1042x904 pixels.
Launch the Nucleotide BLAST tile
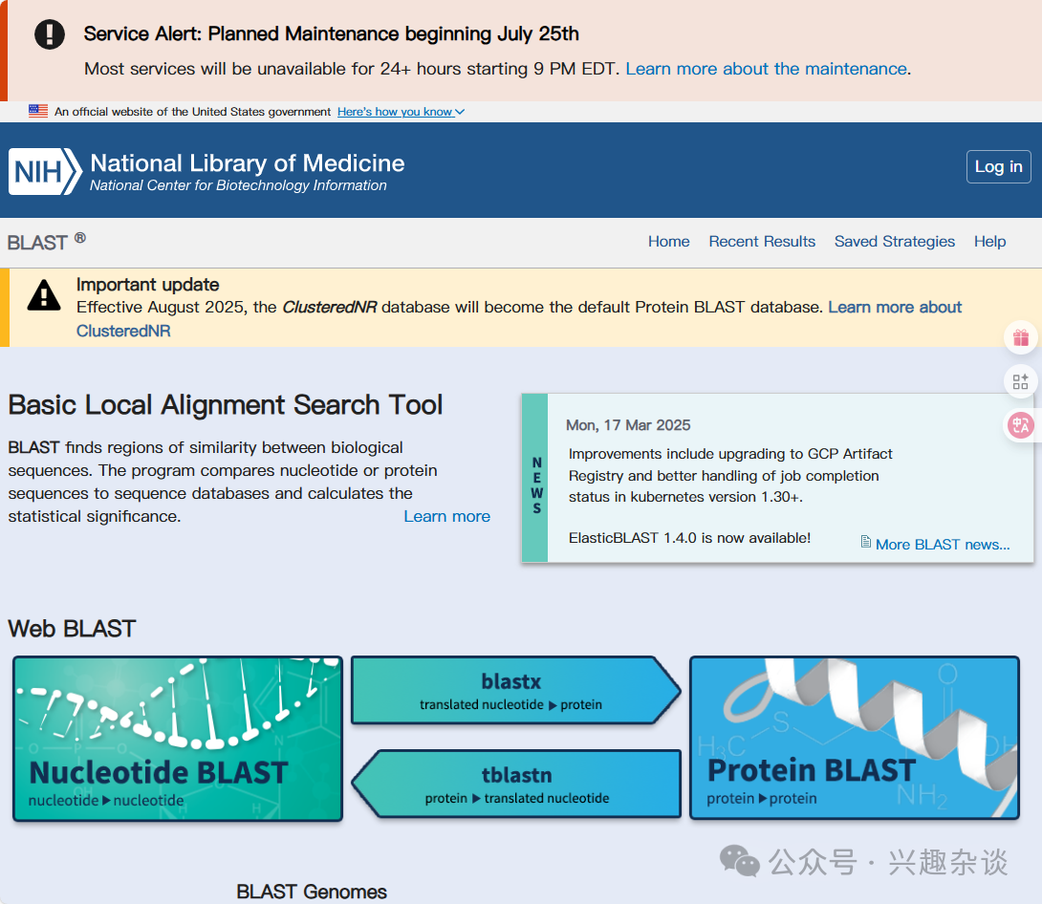178,739
